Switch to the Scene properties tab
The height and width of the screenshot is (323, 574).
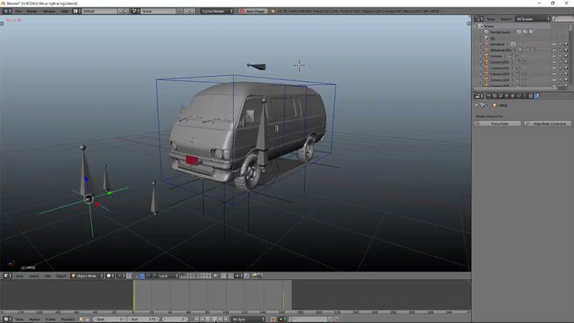(x=501, y=96)
